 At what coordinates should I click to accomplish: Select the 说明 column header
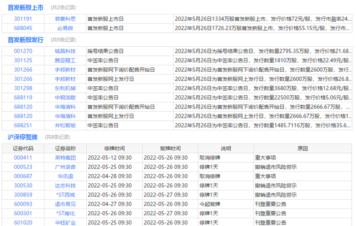[x=226, y=149]
